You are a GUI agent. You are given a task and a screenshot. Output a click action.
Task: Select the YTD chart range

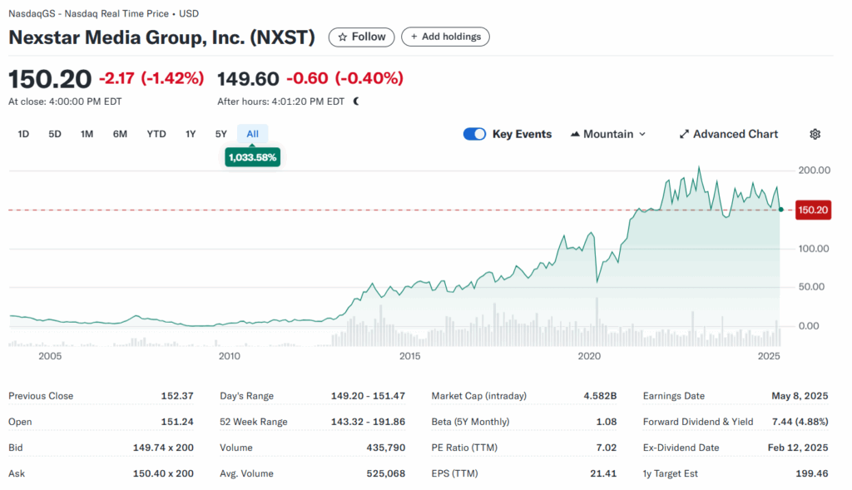[156, 133]
